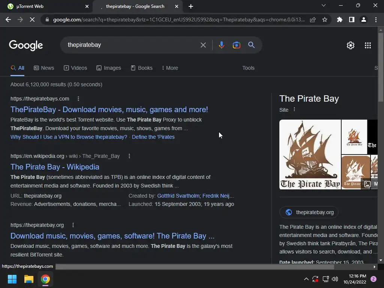Open options for thepiratebays.com result
Screen dimensions: 384x288
point(78,99)
